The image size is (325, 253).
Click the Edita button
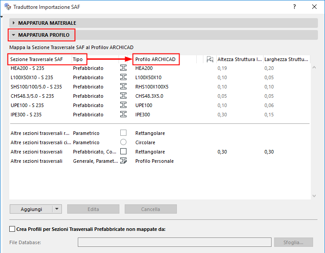click(x=93, y=209)
